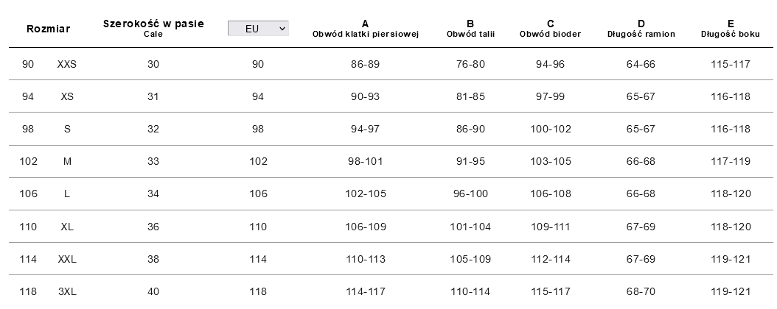This screenshot has height=309, width=777.
Task: Select the XXL size row label
Action: [x=67, y=259]
